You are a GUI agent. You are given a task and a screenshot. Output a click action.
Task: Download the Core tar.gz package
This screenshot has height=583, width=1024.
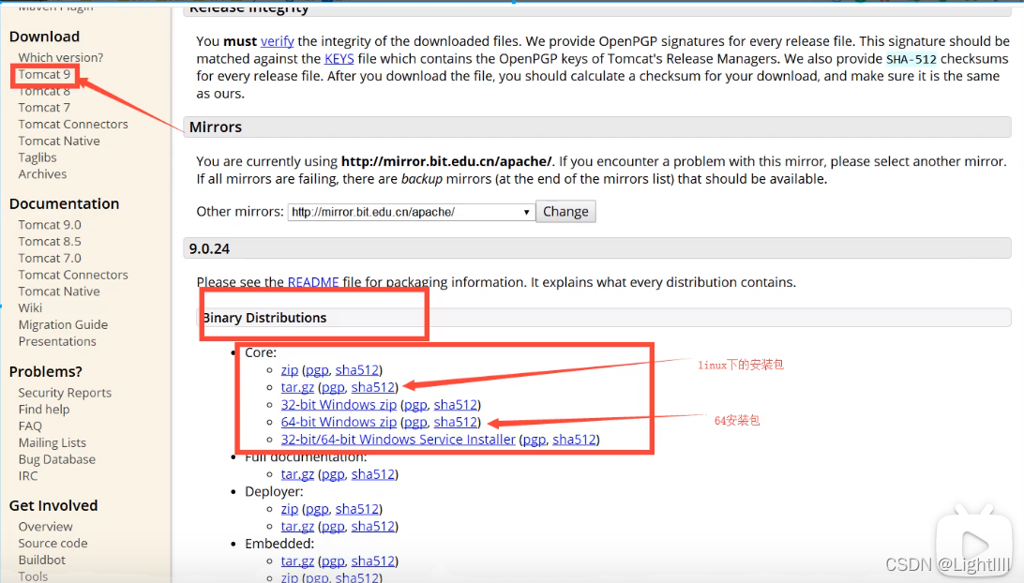(x=297, y=387)
